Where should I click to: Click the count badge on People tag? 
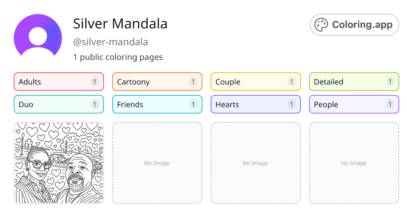pyautogui.click(x=390, y=104)
